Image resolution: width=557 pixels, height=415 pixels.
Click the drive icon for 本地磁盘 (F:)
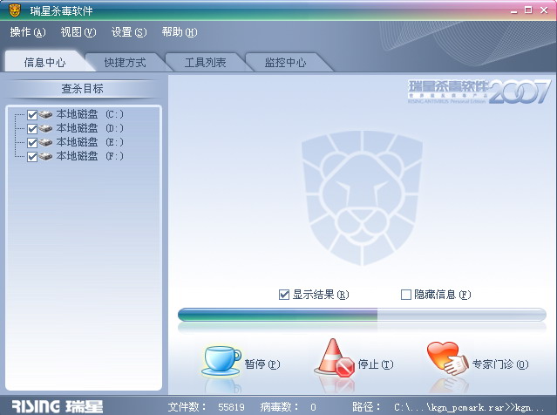click(45, 156)
